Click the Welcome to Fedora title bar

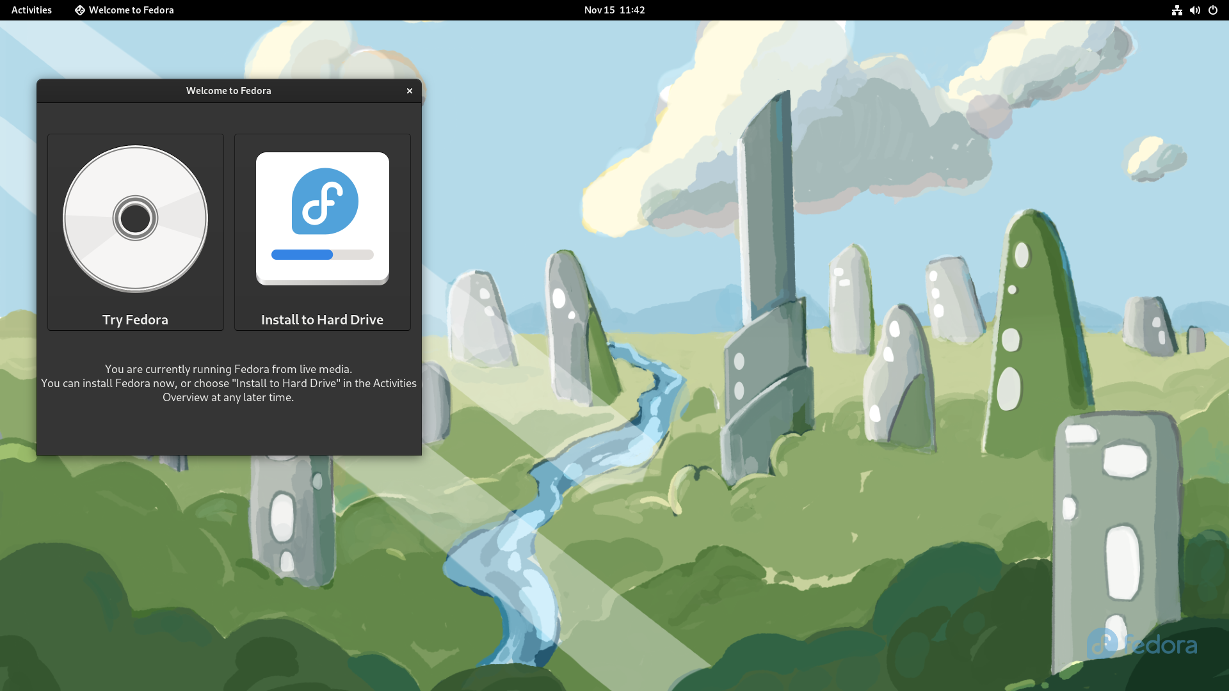(x=229, y=91)
